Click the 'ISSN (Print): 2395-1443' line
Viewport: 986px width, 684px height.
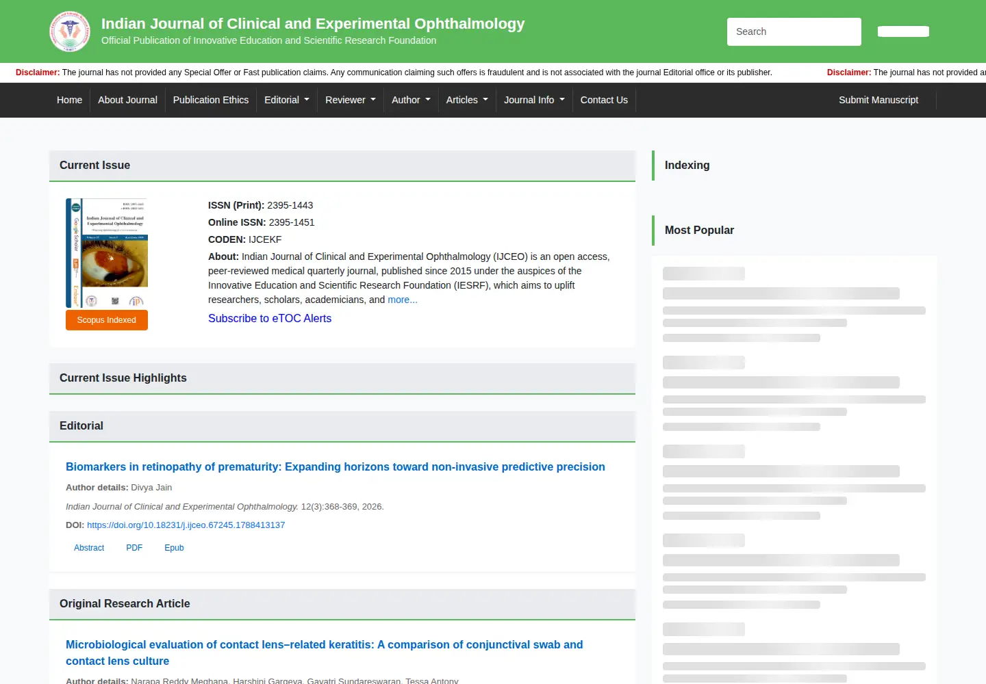tap(261, 205)
